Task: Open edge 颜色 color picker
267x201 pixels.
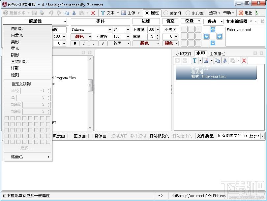Action: [x=146, y=43]
